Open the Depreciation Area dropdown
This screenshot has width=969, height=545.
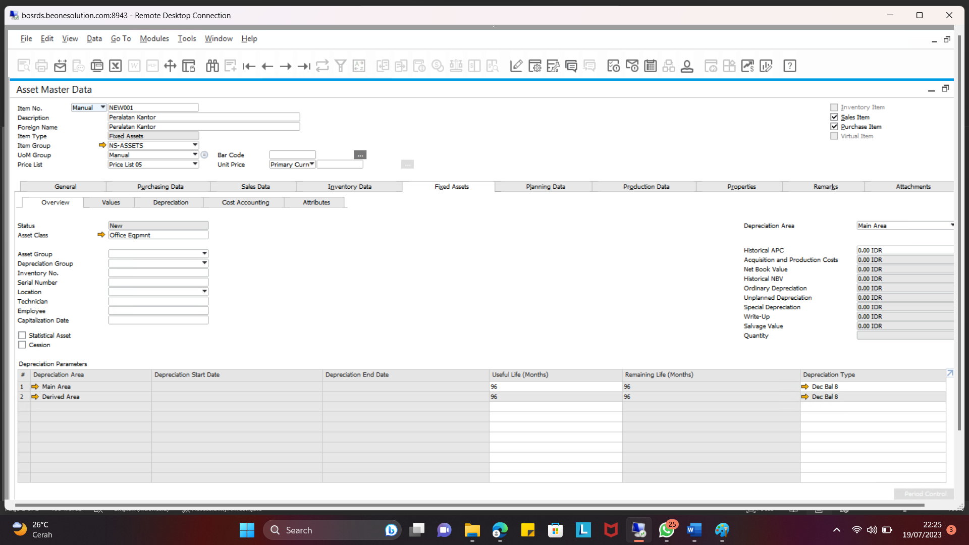coord(952,226)
